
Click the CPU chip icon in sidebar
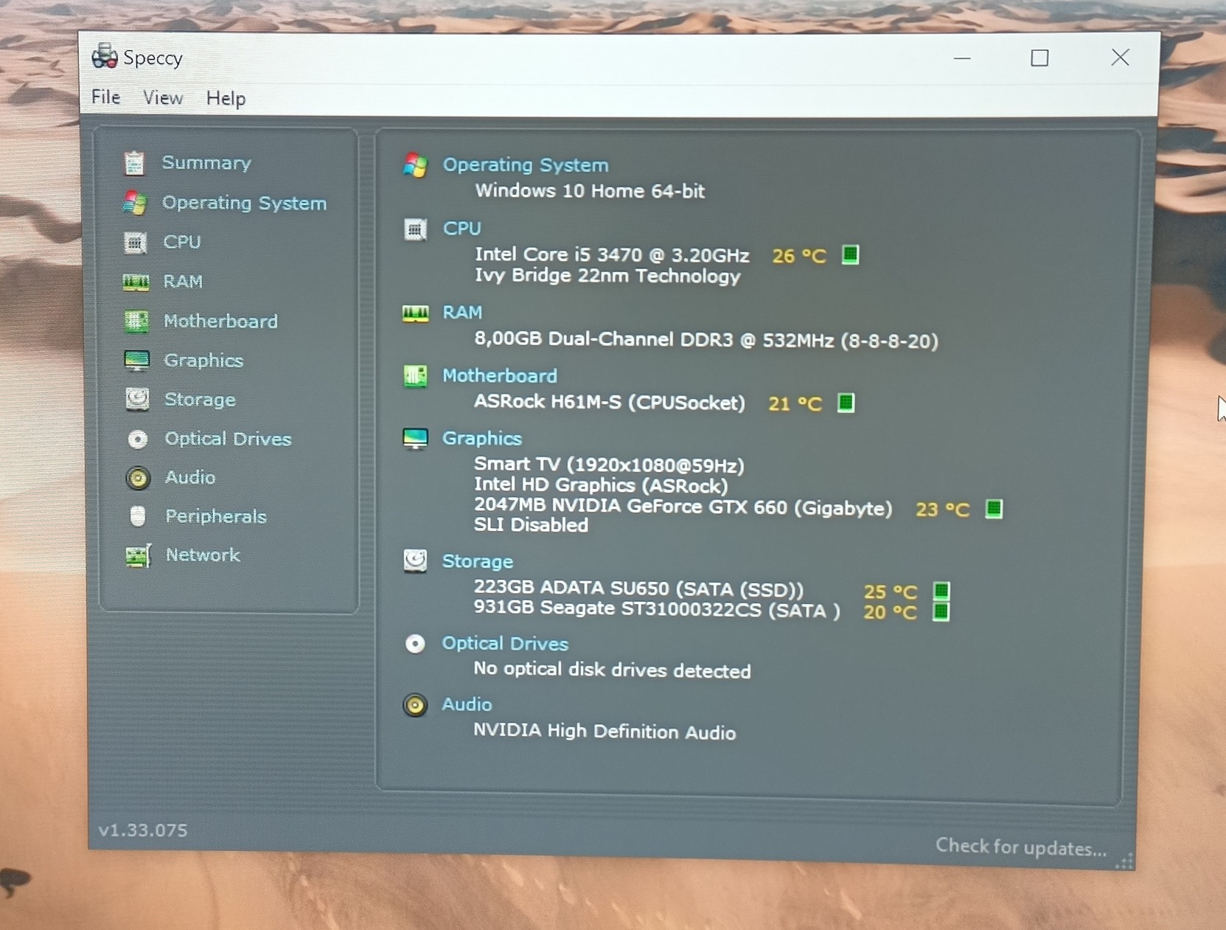coord(136,242)
